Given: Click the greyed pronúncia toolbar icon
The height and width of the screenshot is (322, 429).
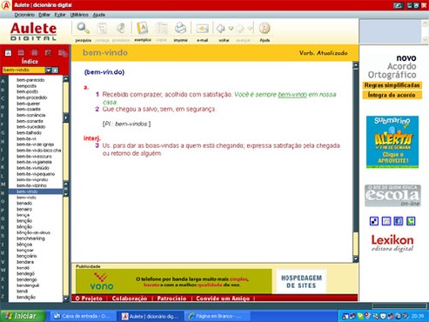Looking at the screenshot, I should click(x=121, y=29).
